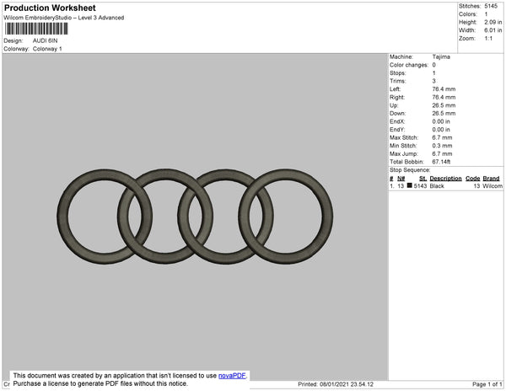Open the novaPDF link in the notice
Screen dimensions: 506x391
coord(232,376)
